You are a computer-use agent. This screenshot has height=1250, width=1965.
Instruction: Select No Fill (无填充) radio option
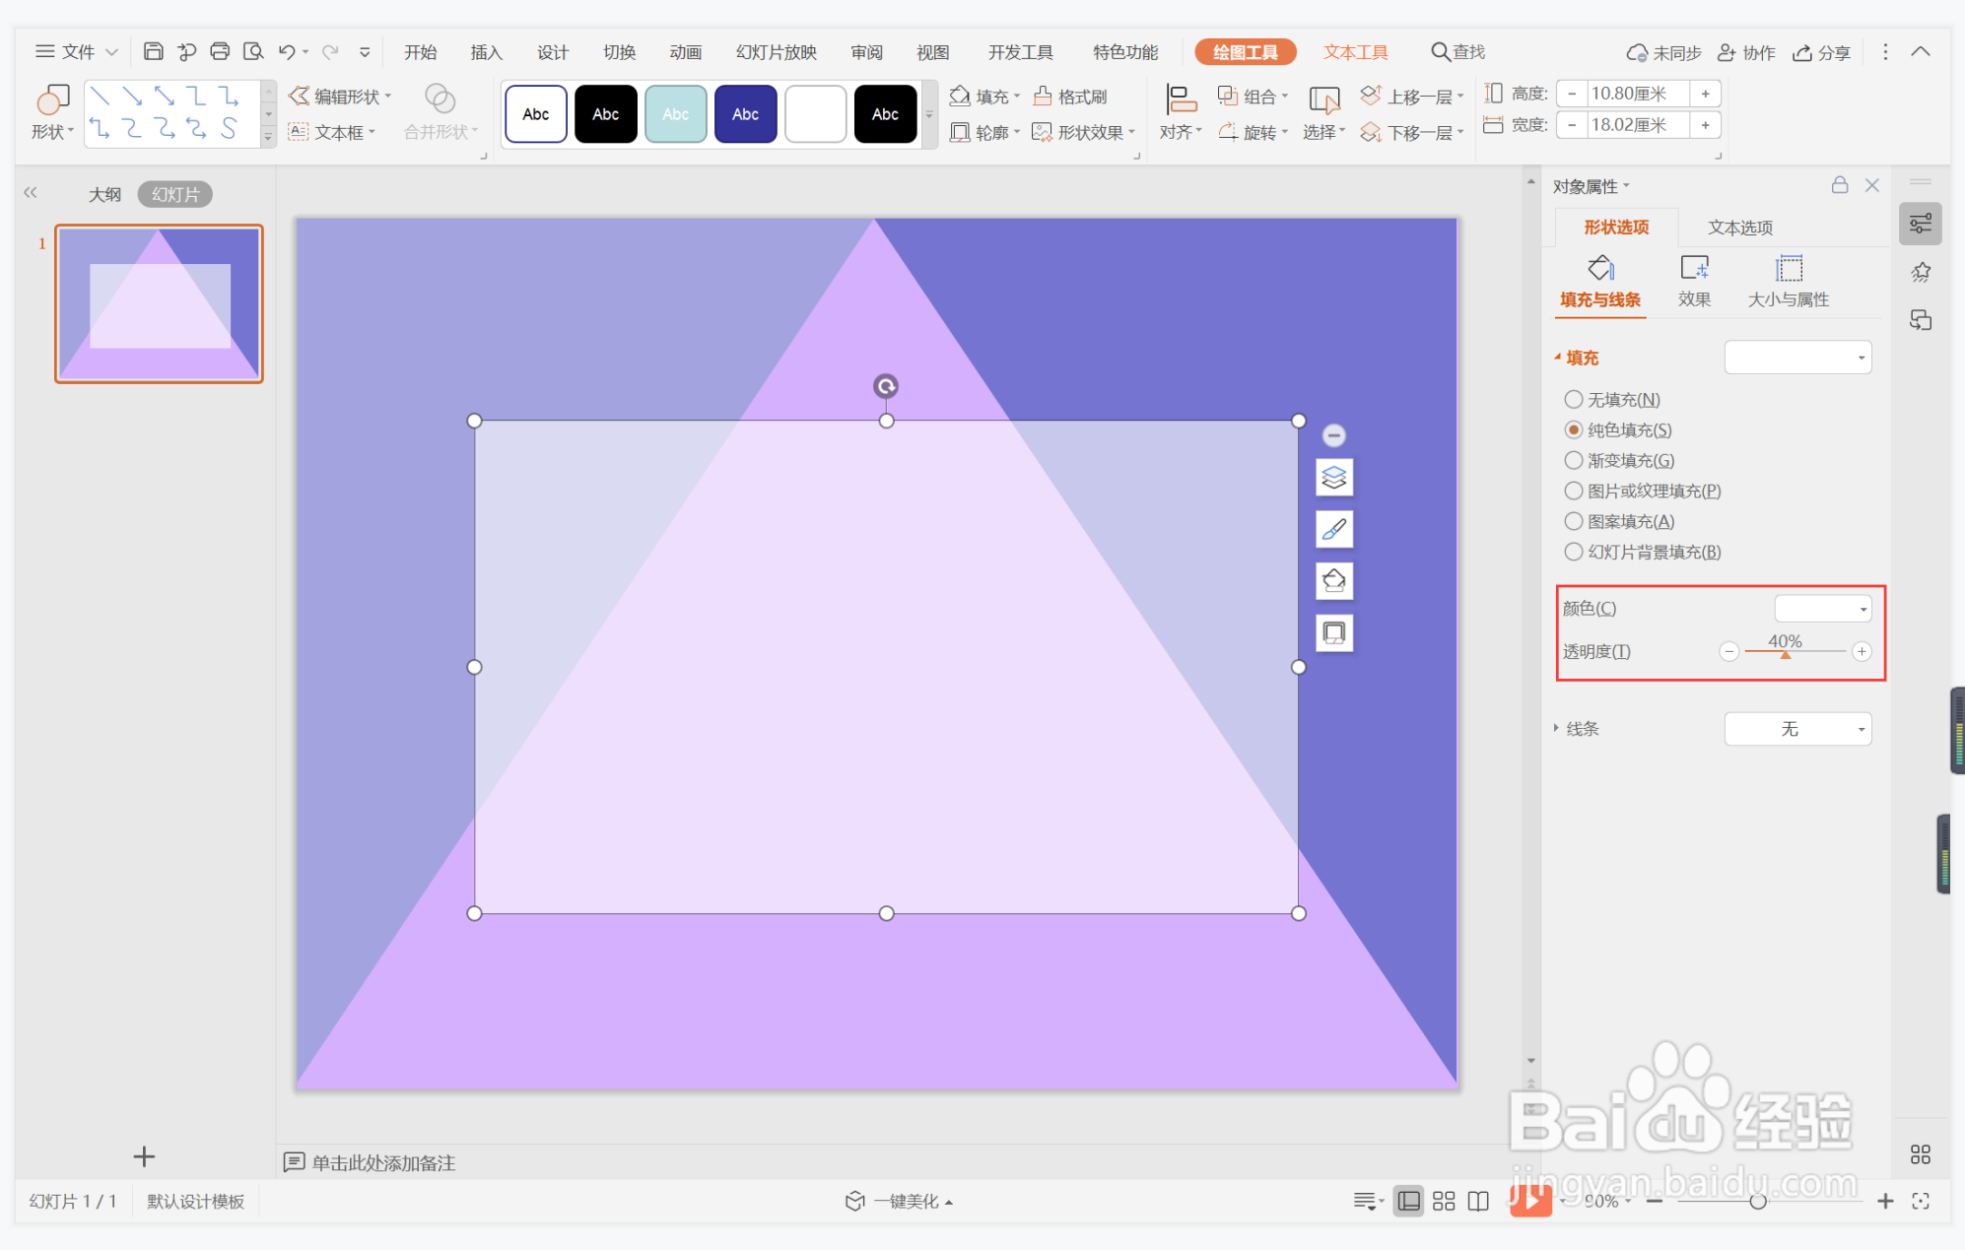[1574, 400]
